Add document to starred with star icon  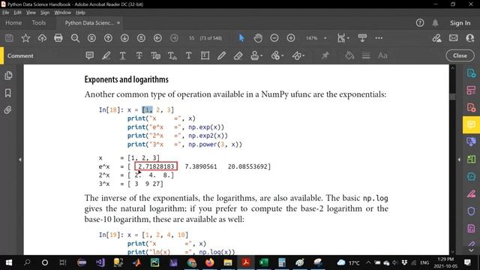pyautogui.click(x=25, y=38)
